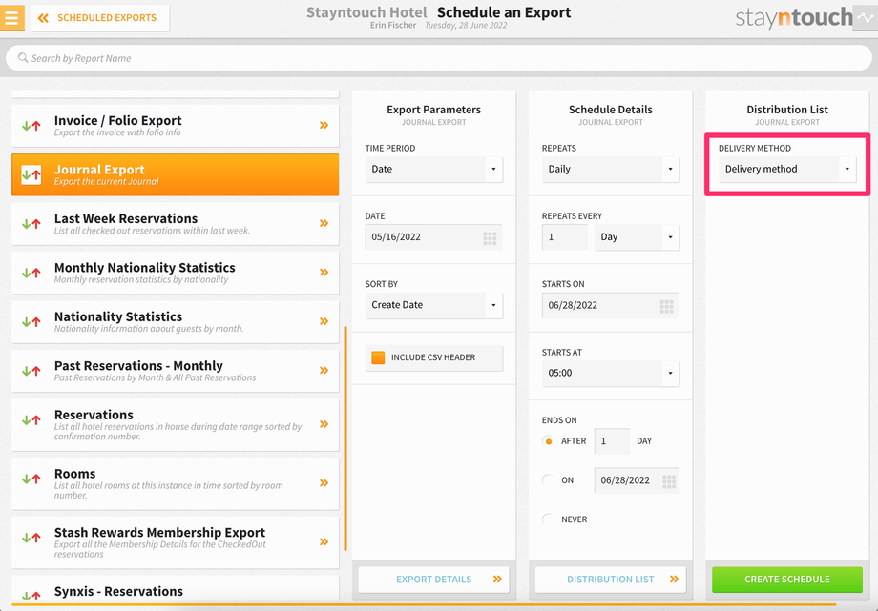
Task: Click the 'Erin Fischer' user name
Action: pos(393,25)
